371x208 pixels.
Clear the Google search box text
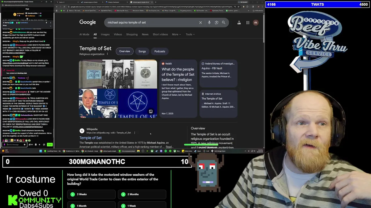[x=200, y=23]
